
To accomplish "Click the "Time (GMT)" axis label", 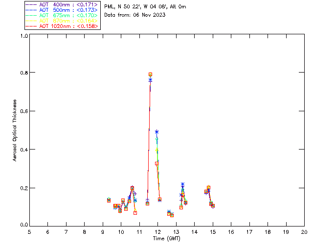I will coord(166,239).
